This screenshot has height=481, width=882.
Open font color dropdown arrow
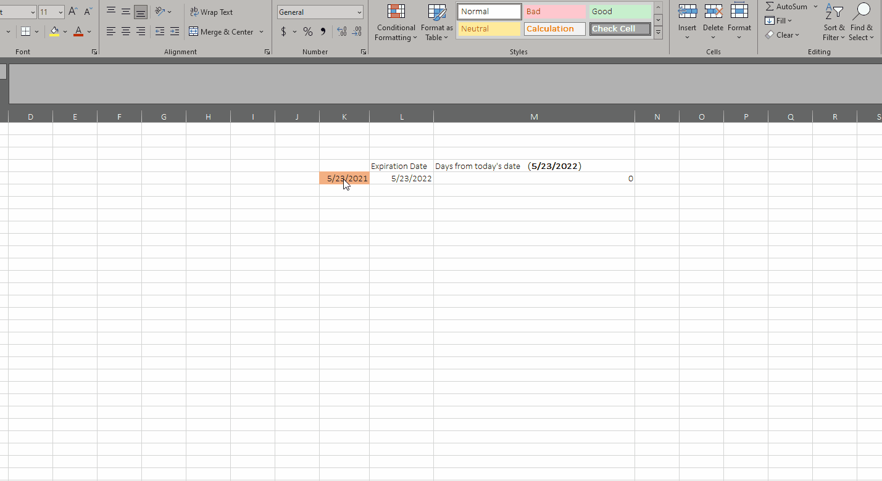click(89, 31)
